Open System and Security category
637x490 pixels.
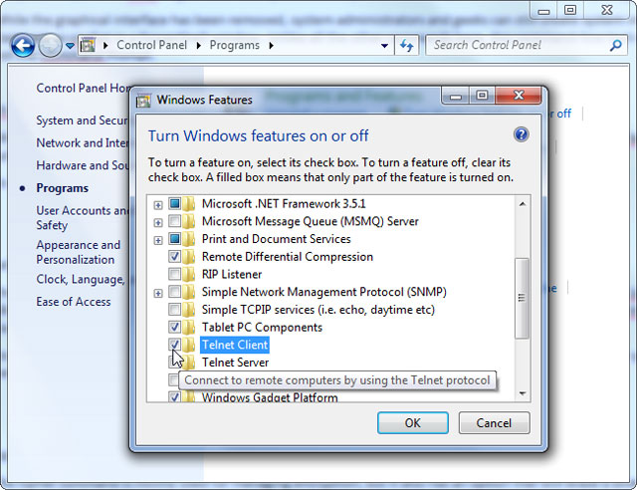(x=82, y=121)
